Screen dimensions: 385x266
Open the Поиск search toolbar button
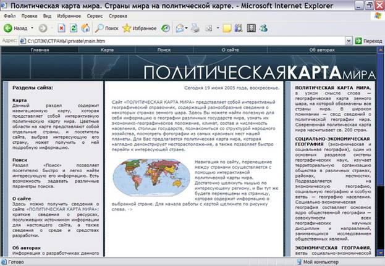[107, 28]
